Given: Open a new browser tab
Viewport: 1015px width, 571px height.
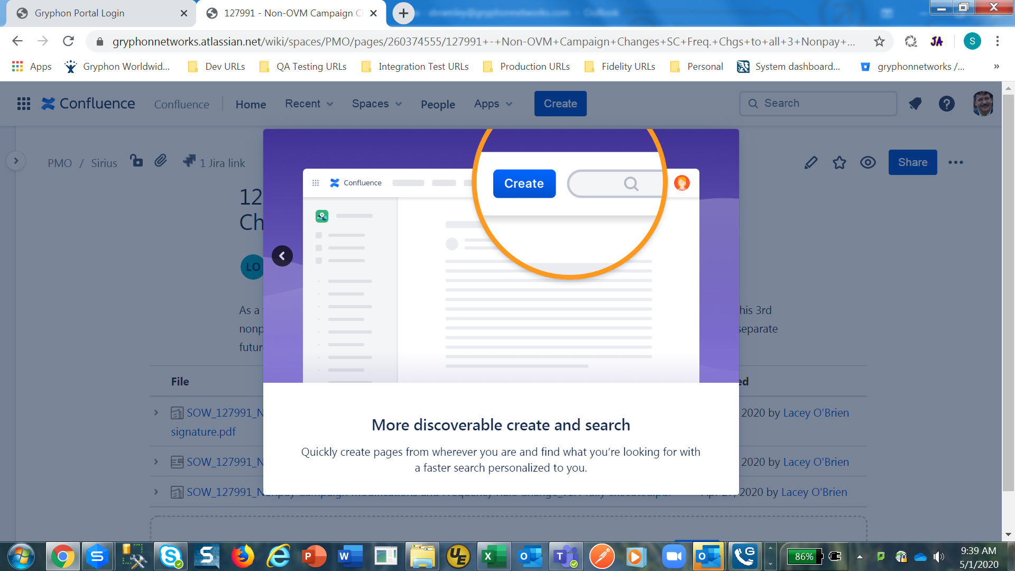Looking at the screenshot, I should (x=403, y=13).
